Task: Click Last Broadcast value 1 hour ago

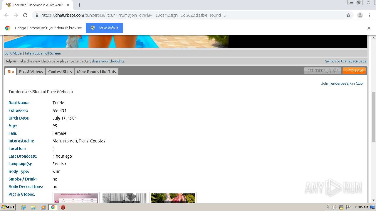Action: (x=62, y=156)
